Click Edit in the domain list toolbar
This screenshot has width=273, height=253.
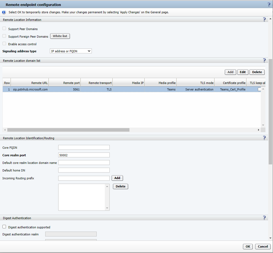[x=243, y=72]
